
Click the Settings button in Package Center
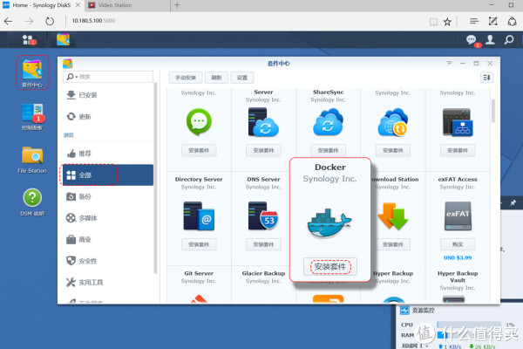(x=242, y=78)
